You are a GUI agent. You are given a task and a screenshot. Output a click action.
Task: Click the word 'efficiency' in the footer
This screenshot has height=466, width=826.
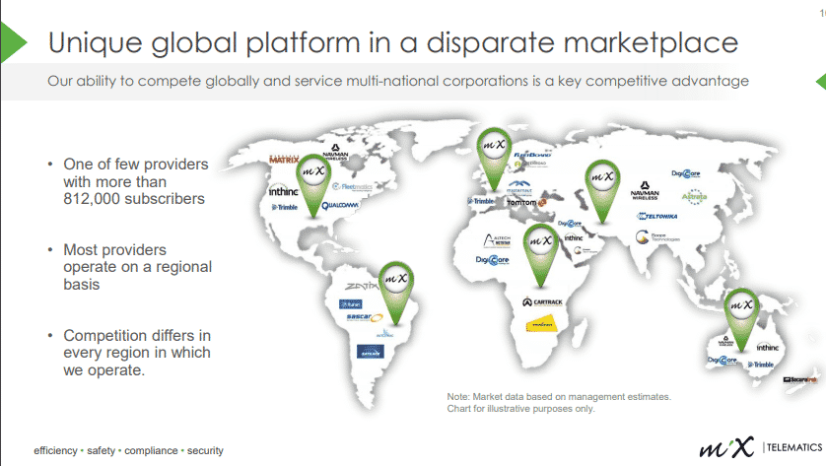(55, 451)
